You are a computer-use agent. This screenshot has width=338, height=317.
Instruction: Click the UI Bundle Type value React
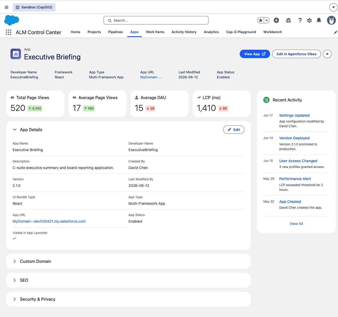tap(18, 203)
